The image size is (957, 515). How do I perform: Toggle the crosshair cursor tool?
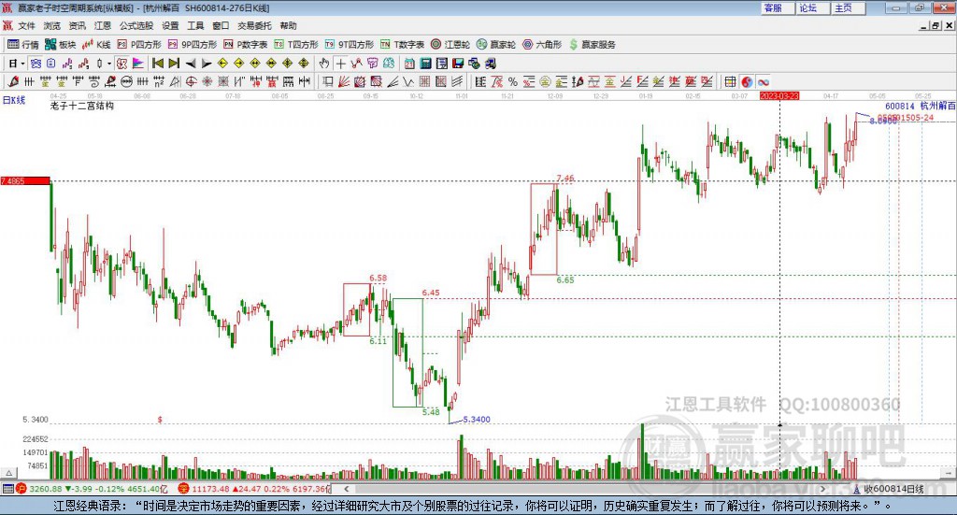[x=341, y=64]
